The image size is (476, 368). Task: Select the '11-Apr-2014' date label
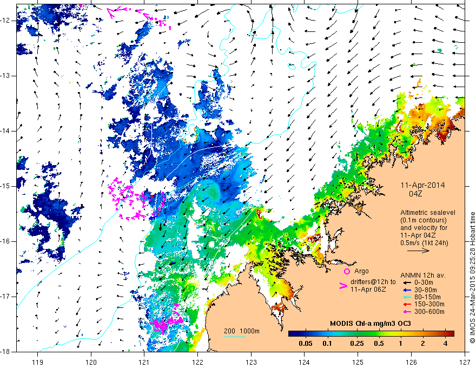click(x=422, y=185)
